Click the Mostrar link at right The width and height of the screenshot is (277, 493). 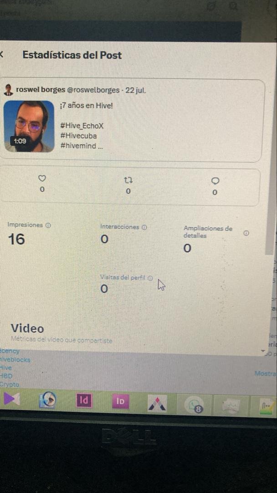[266, 373]
